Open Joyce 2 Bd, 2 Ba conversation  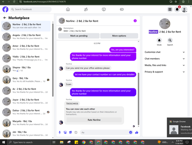tap(26, 101)
